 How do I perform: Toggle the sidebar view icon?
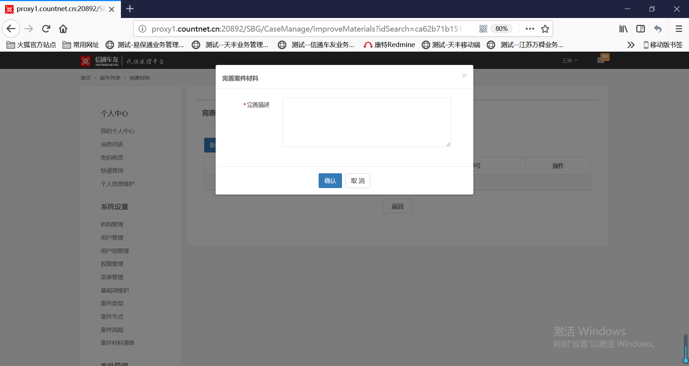pyautogui.click(x=641, y=29)
